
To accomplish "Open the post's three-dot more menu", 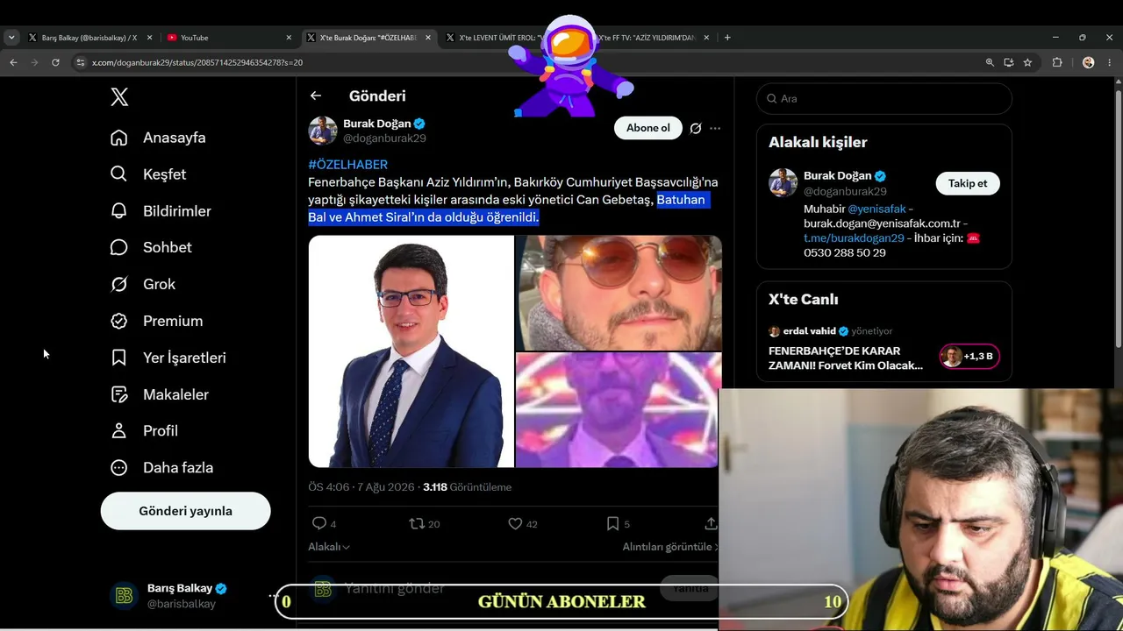I will tap(715, 128).
